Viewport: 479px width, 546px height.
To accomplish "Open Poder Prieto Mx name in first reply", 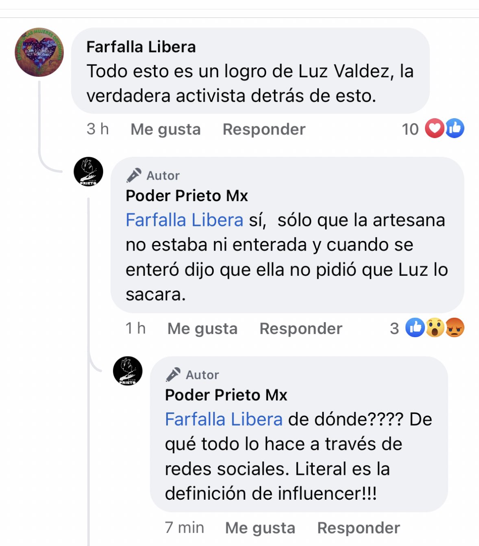I will pyautogui.click(x=186, y=196).
